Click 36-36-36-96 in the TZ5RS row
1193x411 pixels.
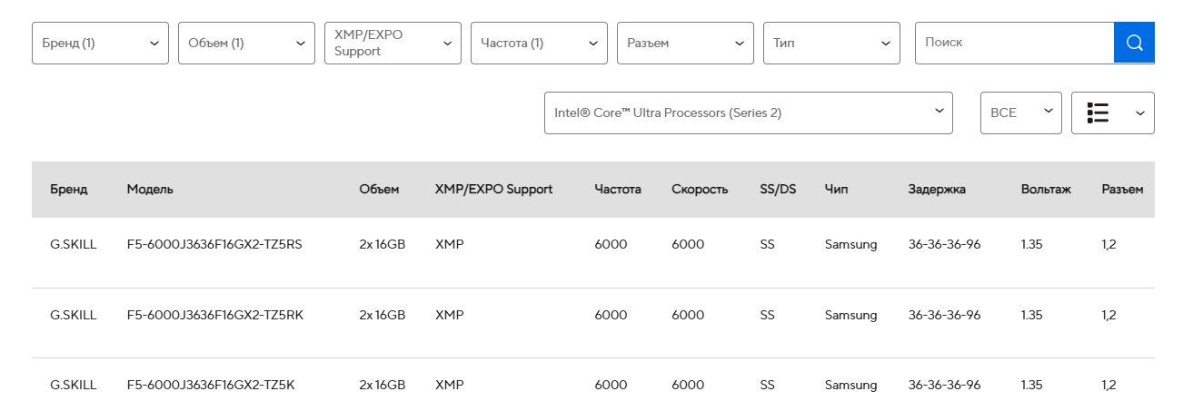tap(944, 244)
